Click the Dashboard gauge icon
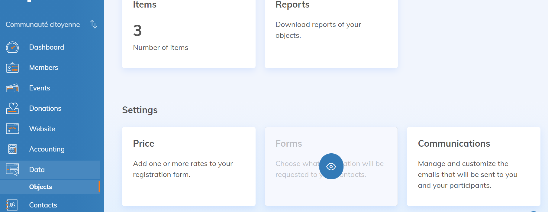Viewport: 548px width, 212px height. coord(12,47)
